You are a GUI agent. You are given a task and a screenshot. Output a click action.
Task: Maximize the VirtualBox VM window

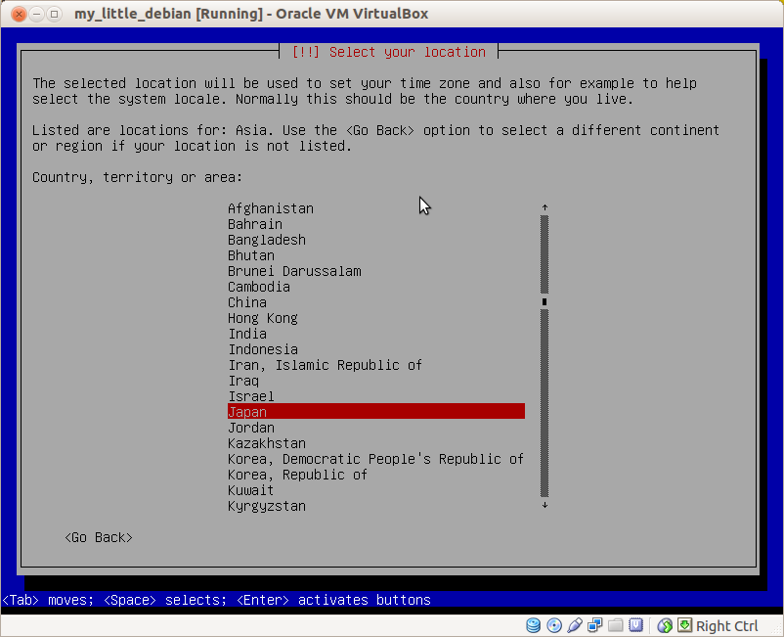pyautogui.click(x=54, y=14)
